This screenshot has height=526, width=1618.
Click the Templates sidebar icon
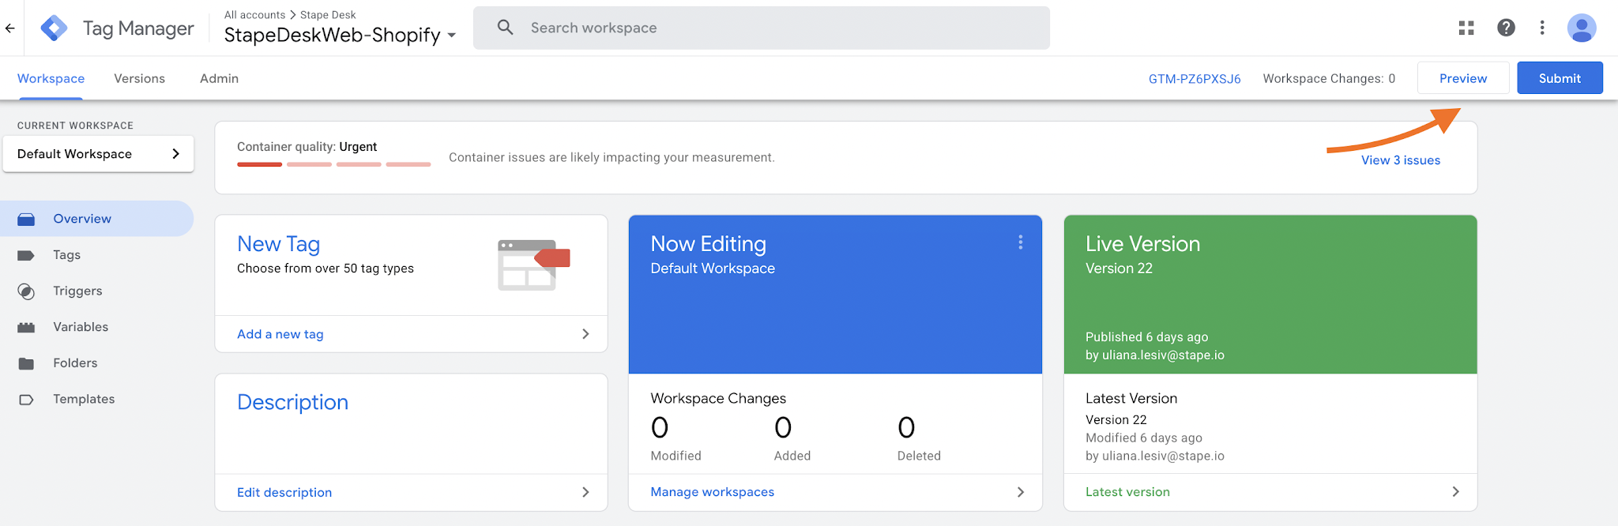[26, 400]
